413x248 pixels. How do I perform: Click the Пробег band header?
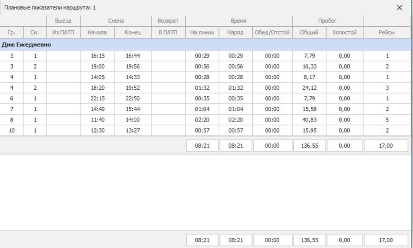(327, 21)
